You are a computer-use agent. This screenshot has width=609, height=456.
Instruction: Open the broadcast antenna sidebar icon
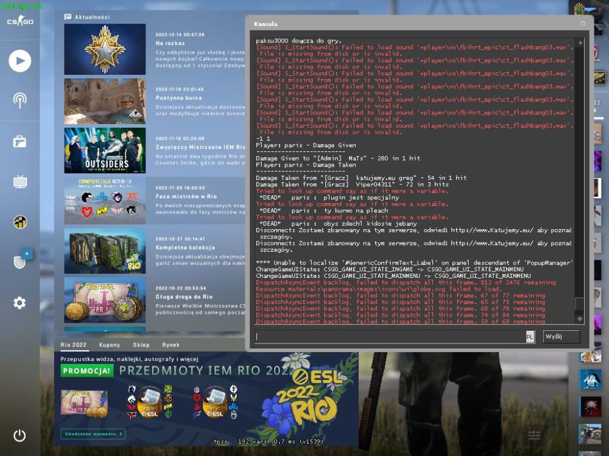pyautogui.click(x=20, y=100)
